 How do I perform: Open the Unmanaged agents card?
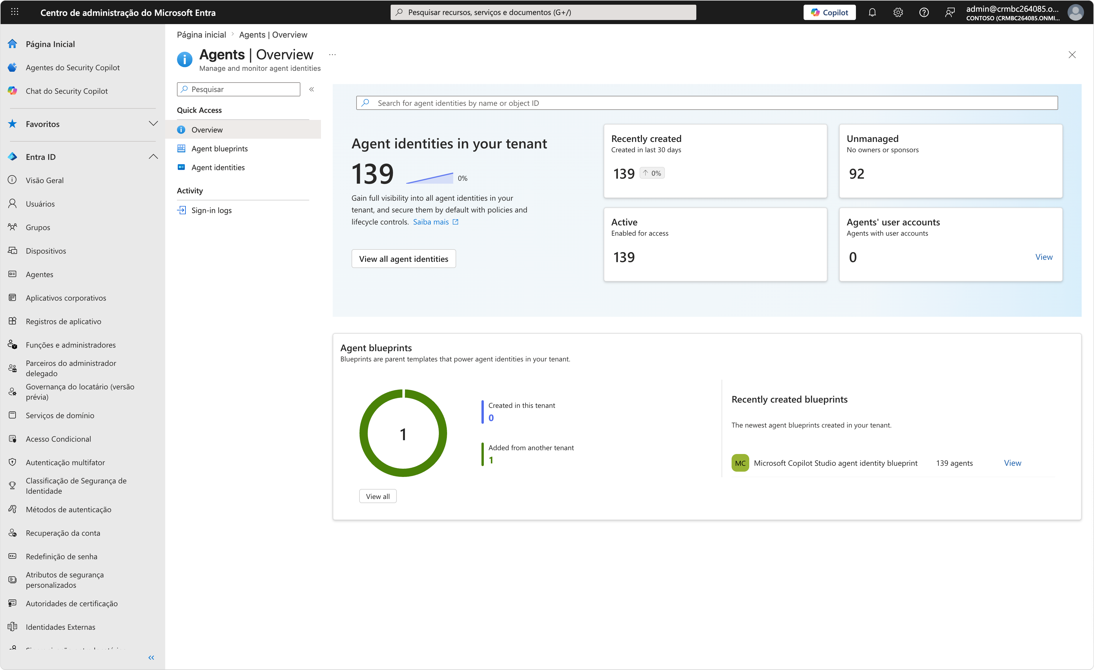pos(951,161)
